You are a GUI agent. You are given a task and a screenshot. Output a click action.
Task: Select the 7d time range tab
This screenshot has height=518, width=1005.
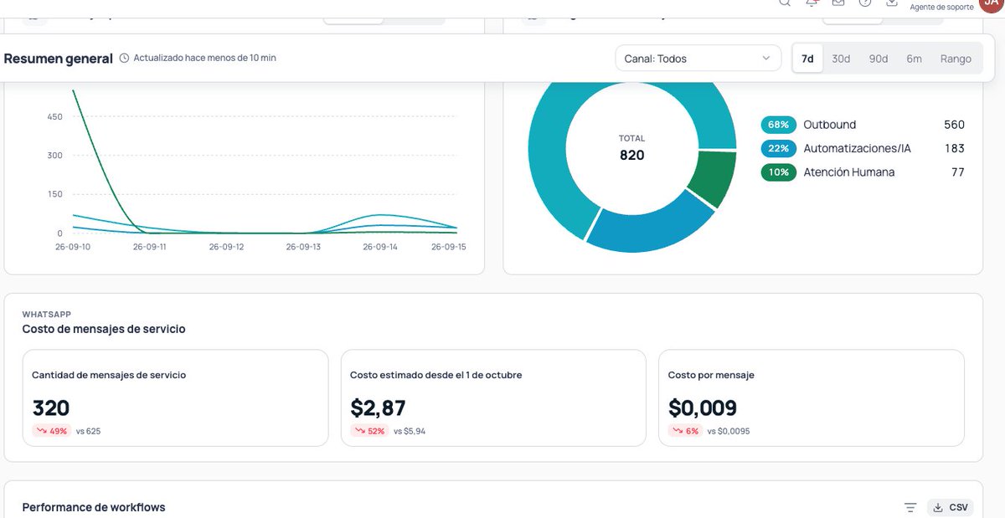807,59
